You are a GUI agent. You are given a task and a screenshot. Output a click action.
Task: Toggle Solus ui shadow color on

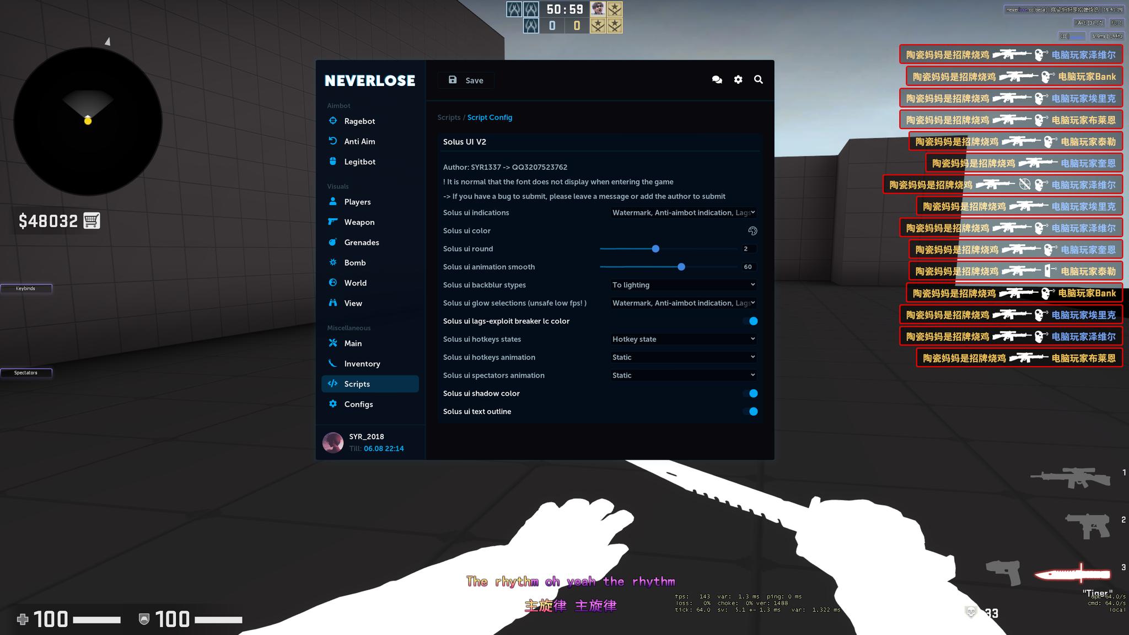coord(751,393)
